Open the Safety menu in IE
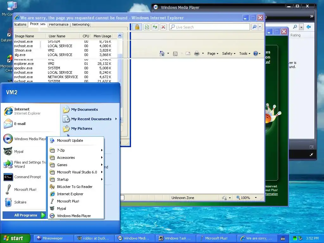 tap(228, 53)
